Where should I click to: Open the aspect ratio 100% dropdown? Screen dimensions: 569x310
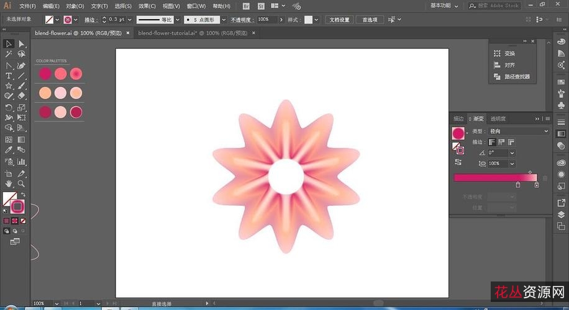point(512,164)
